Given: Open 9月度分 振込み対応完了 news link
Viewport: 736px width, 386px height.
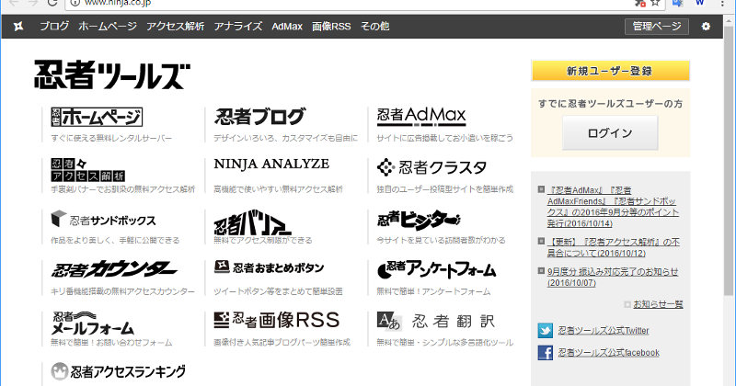Looking at the screenshot, I should pos(613,278).
